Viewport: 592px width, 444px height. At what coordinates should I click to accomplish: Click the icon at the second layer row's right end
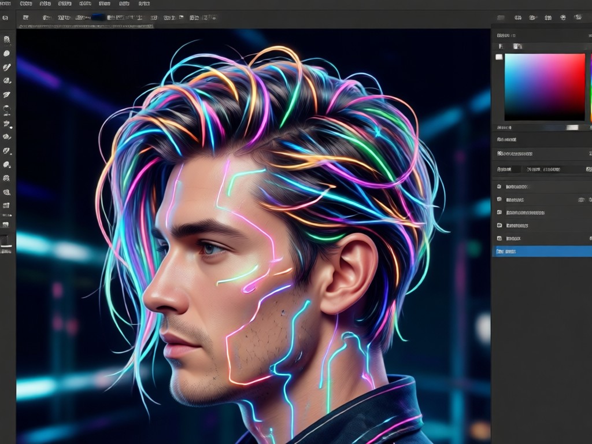coord(582,199)
